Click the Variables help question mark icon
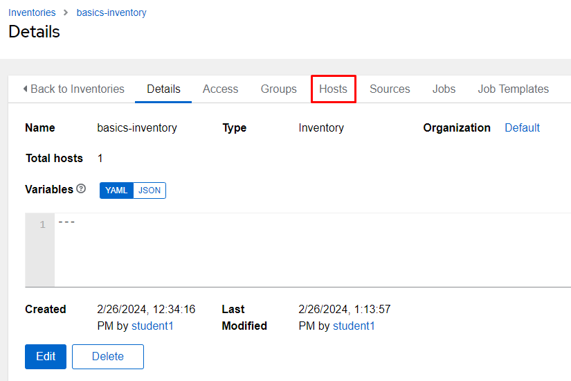 click(x=81, y=189)
